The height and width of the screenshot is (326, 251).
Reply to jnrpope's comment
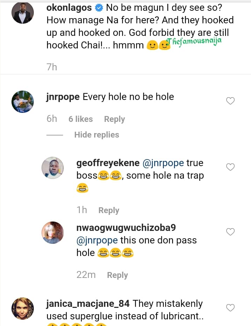tap(114, 119)
